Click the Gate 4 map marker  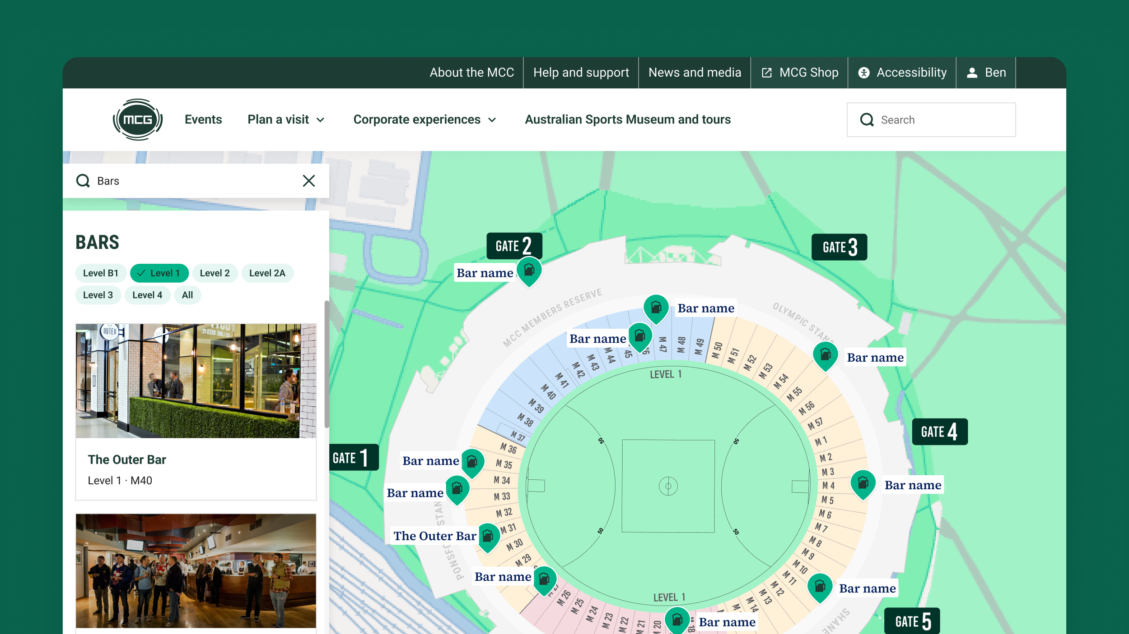pyautogui.click(x=939, y=432)
